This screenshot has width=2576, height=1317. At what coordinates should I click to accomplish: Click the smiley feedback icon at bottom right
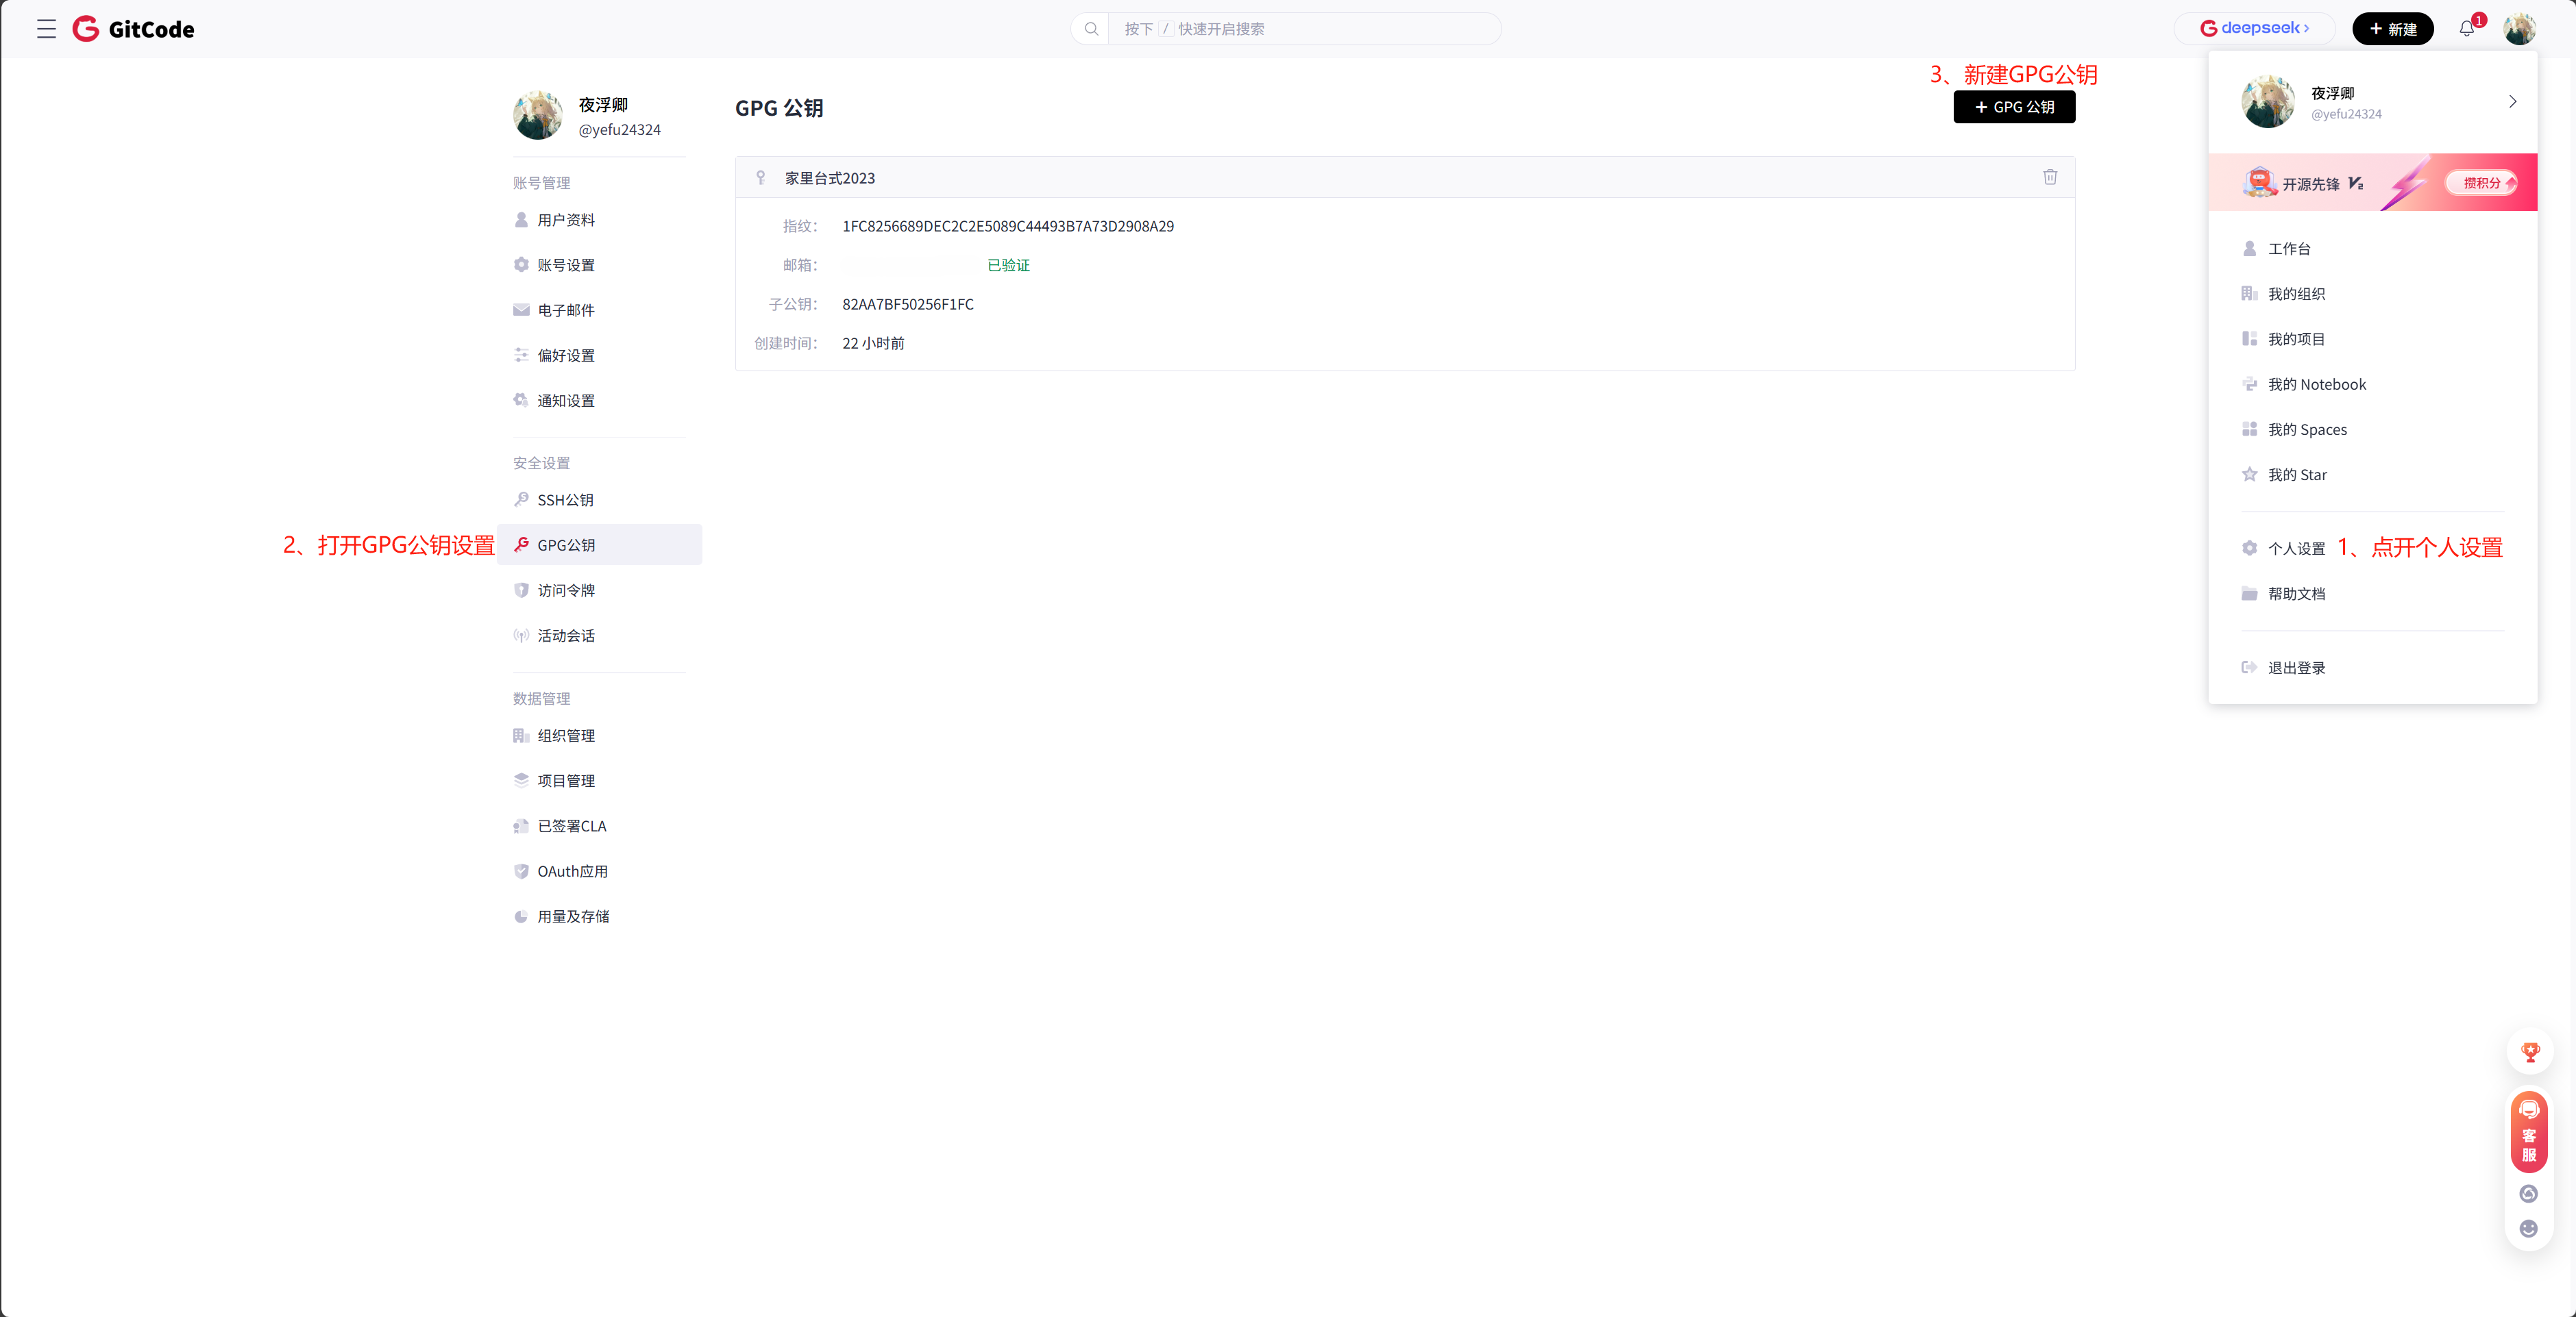click(x=2528, y=1228)
